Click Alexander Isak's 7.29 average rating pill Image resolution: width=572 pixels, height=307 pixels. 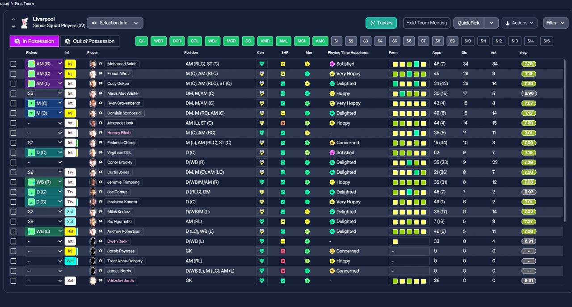click(x=529, y=123)
